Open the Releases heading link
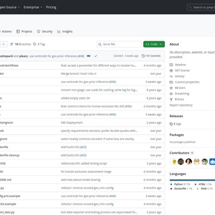This screenshot has height=215, width=215. point(176,116)
